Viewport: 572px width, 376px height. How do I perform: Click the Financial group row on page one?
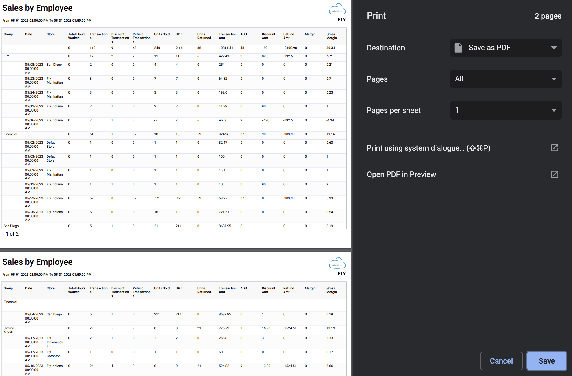(174, 134)
